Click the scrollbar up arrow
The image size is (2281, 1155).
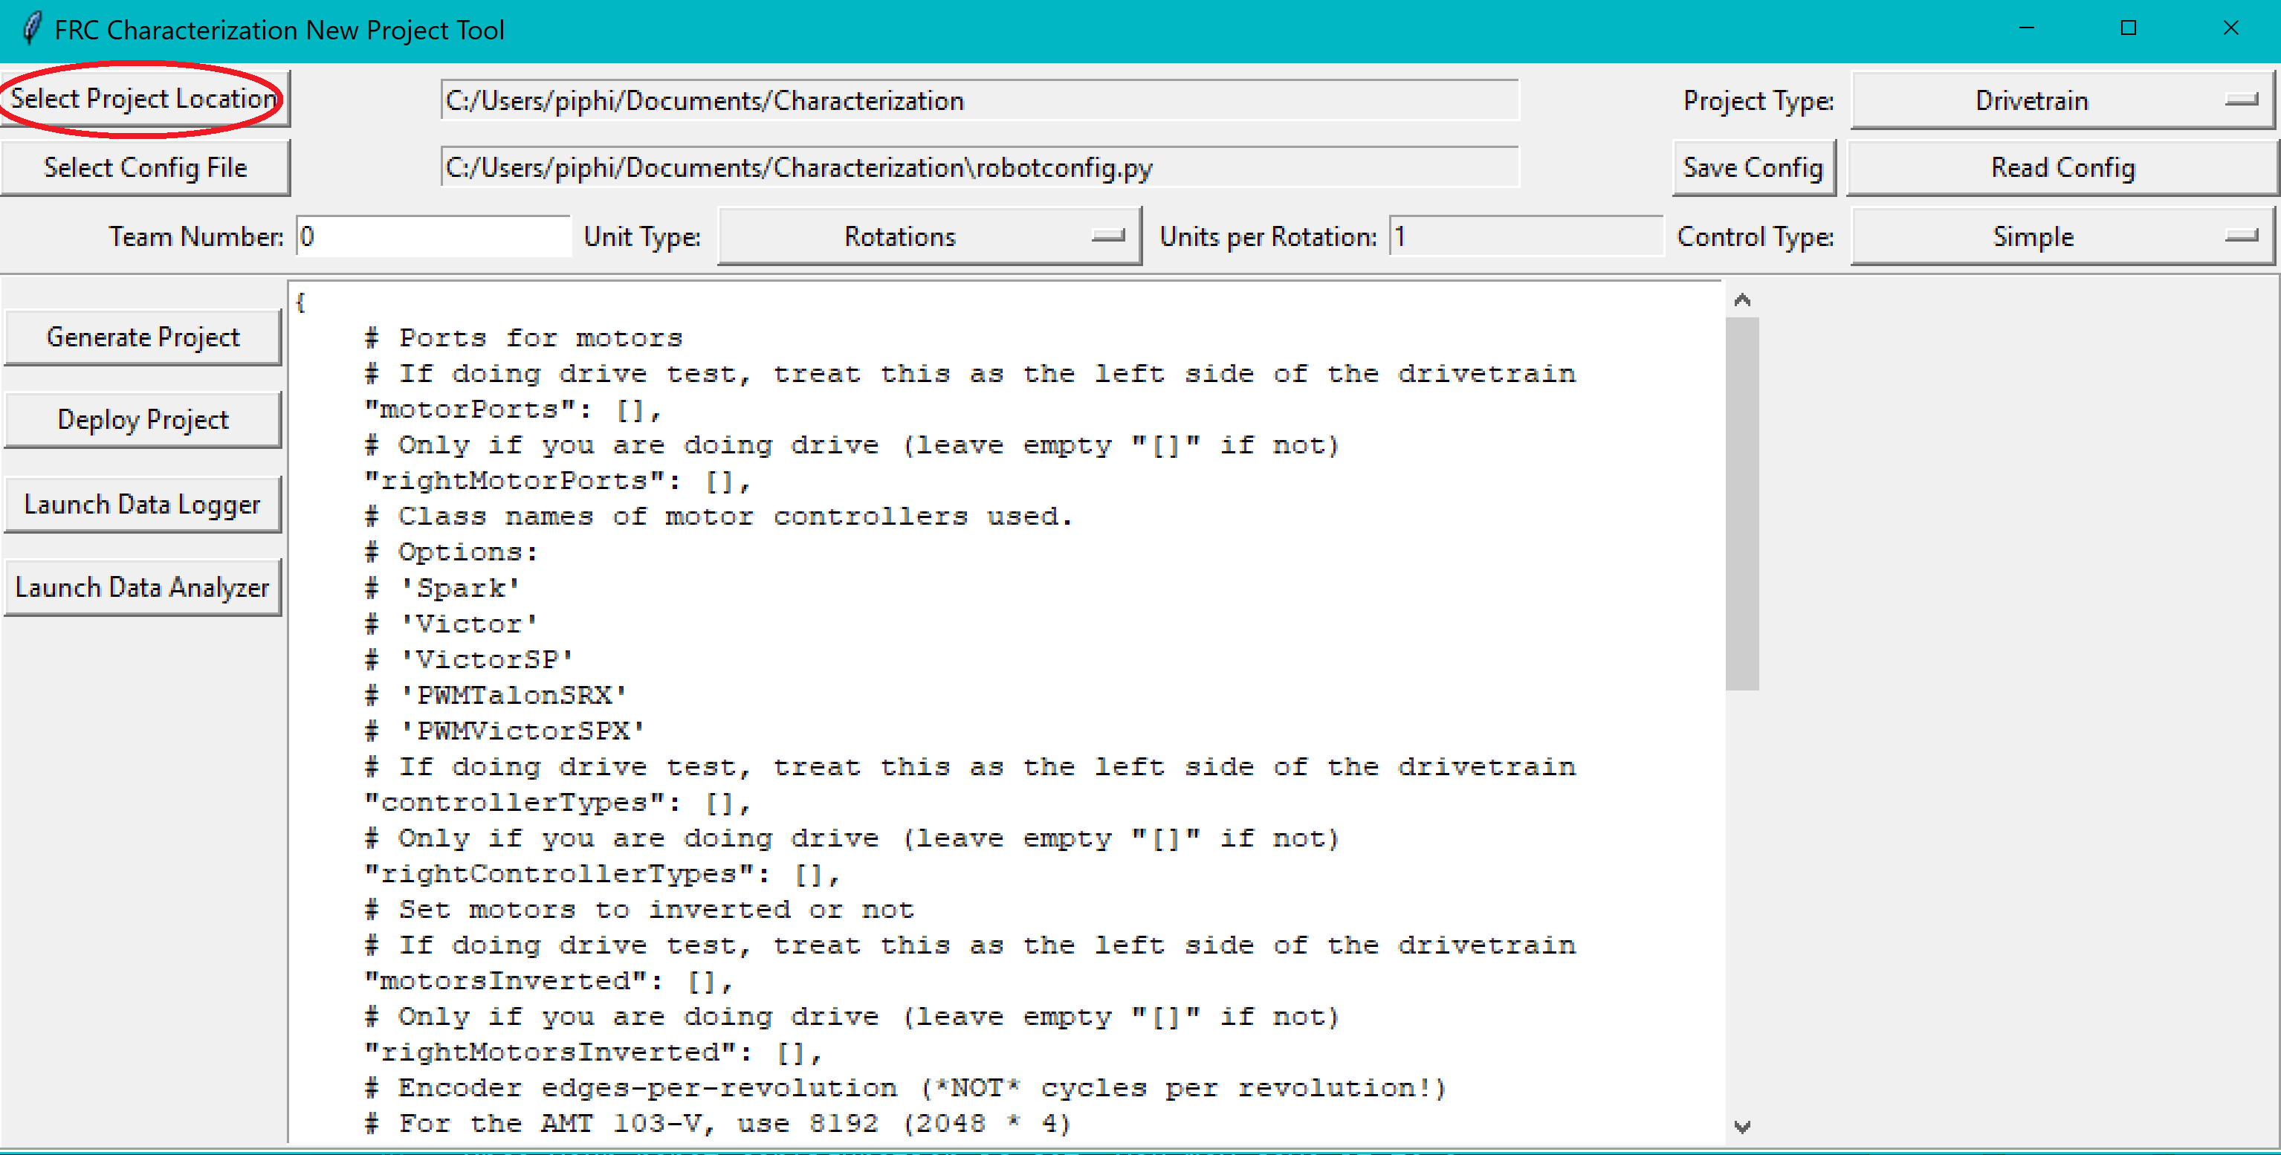point(1741,300)
